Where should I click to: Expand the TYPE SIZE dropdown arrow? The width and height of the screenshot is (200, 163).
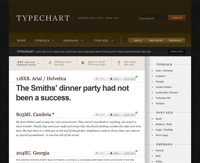click(x=112, y=40)
